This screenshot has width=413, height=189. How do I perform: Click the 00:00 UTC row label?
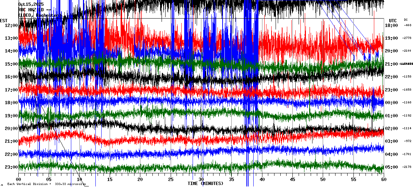tap(391, 103)
